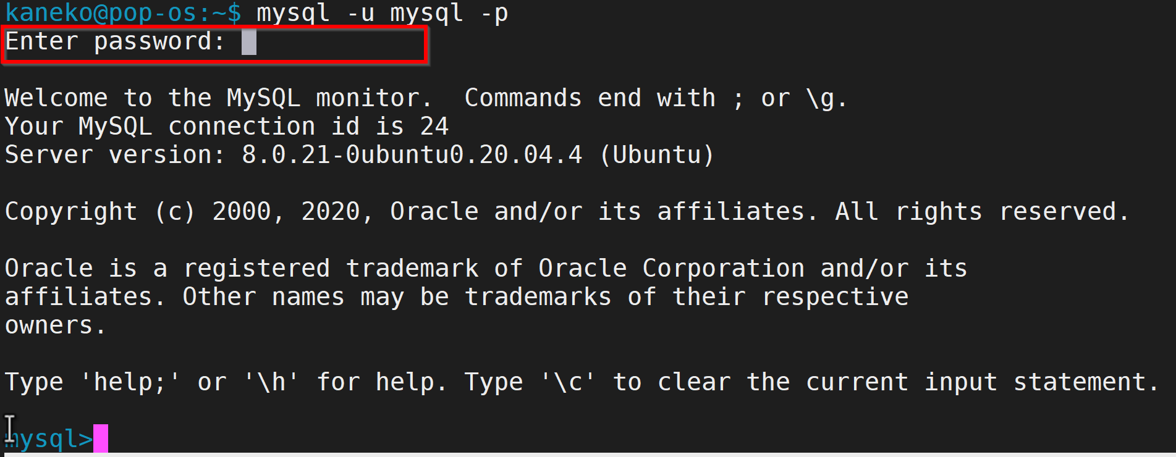The height and width of the screenshot is (457, 1176).
Task: Click the 'Welcome to the MySQL monitor' text
Action: click(x=218, y=98)
